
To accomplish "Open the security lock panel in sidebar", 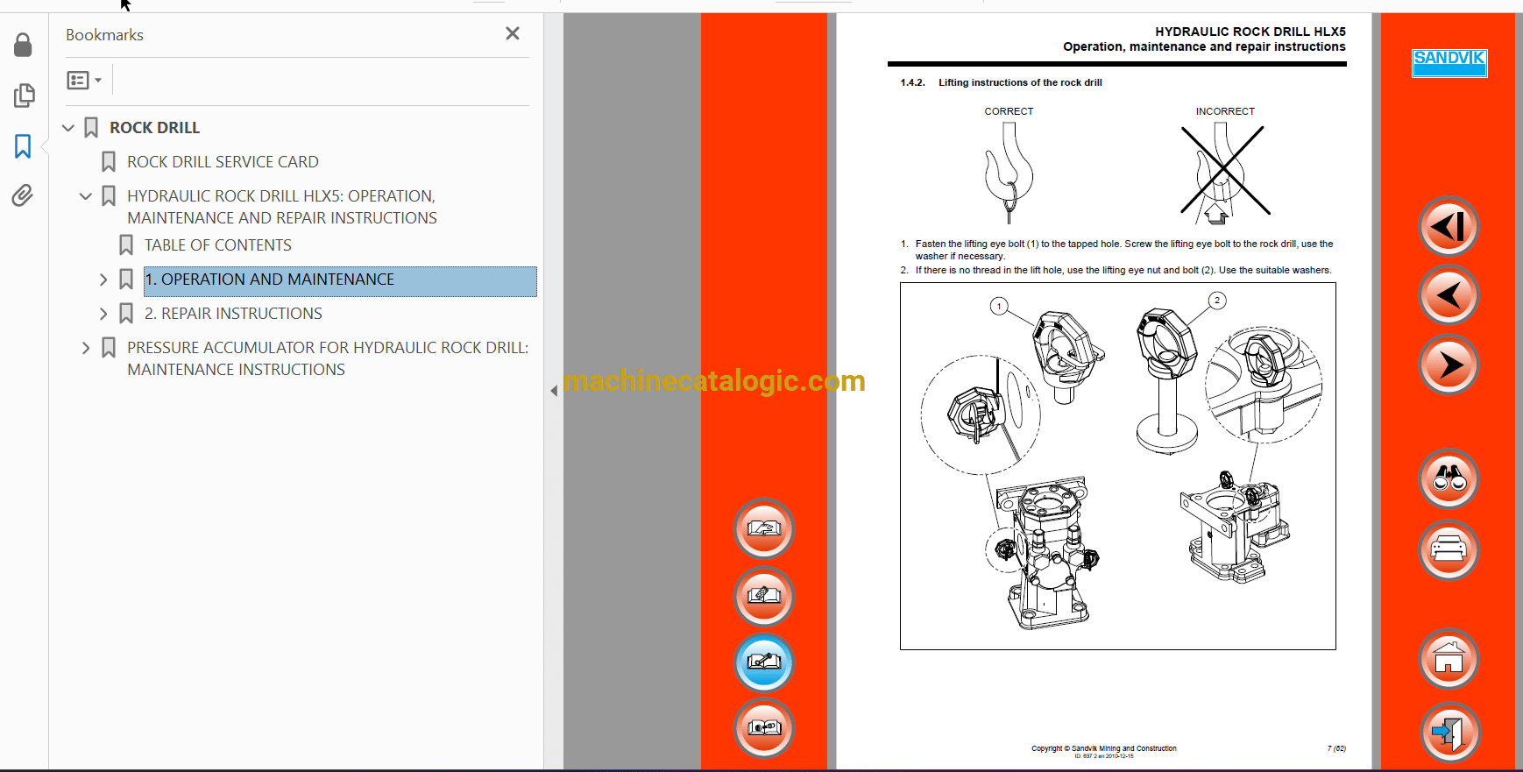I will [x=24, y=45].
